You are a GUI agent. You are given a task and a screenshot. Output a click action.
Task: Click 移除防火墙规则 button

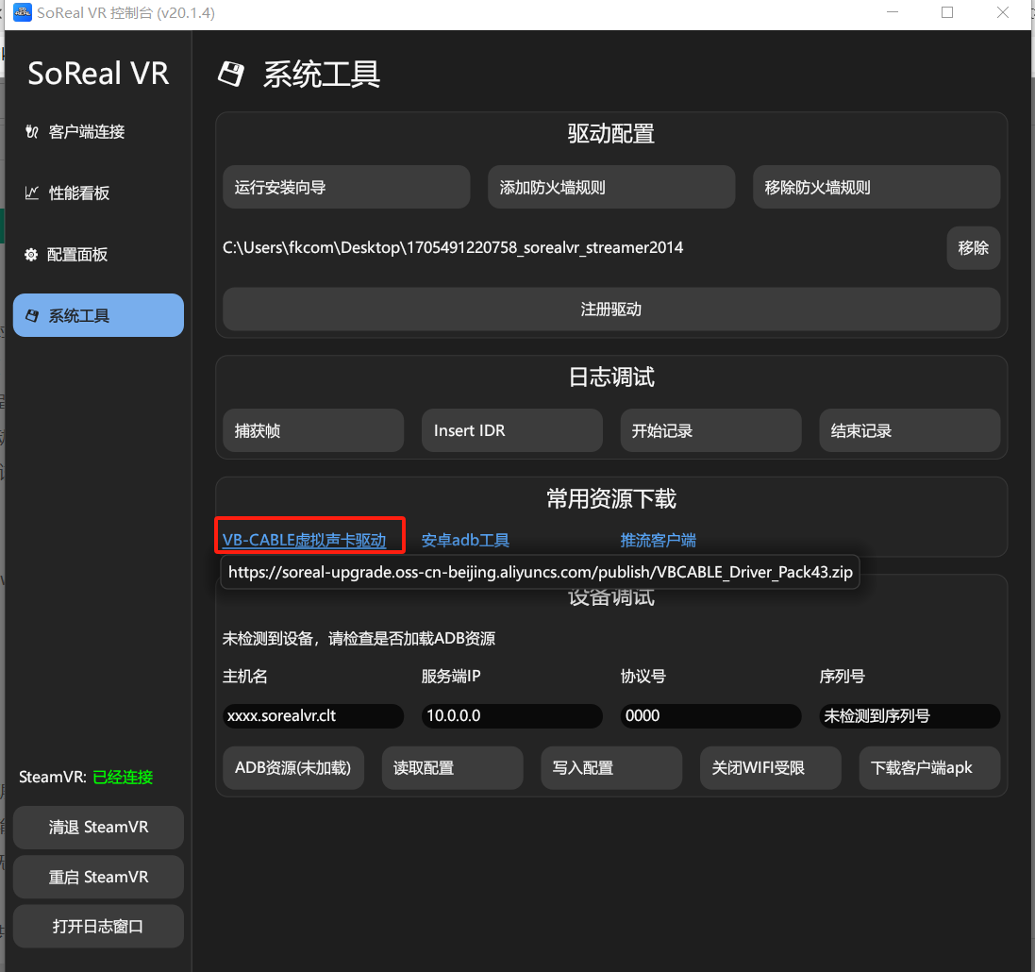876,187
